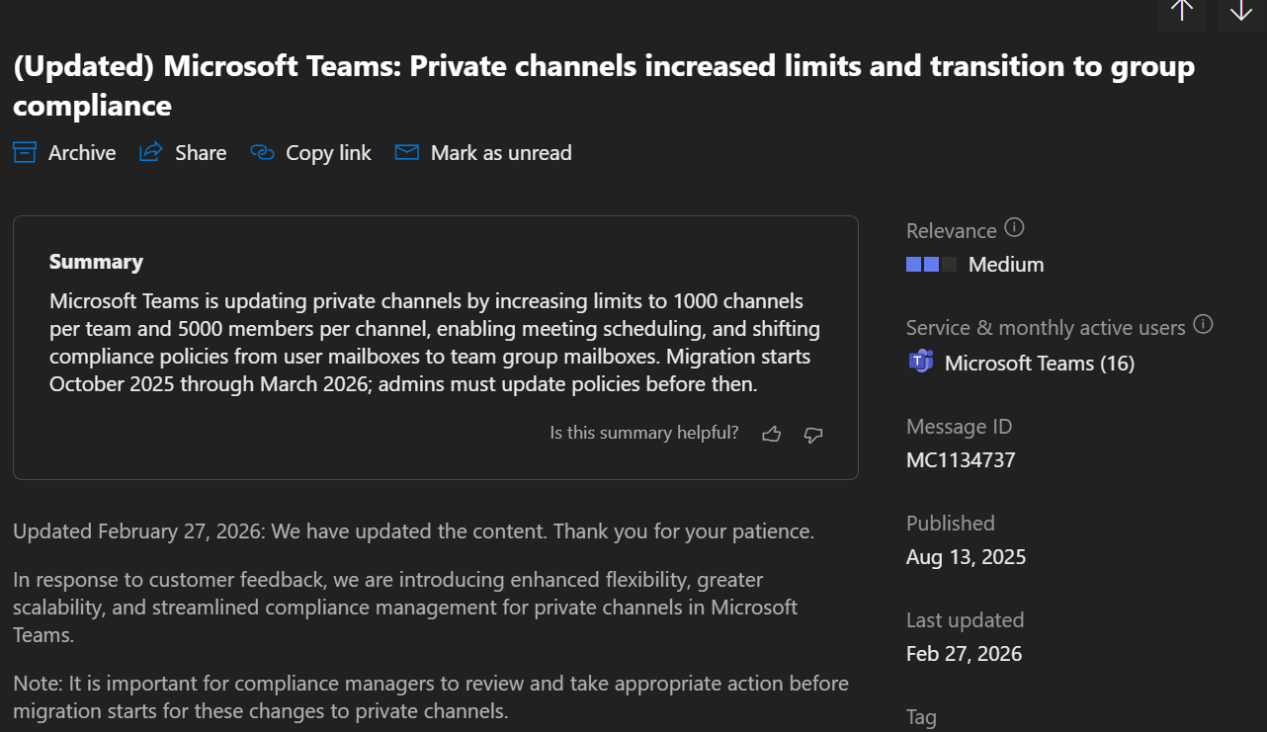Click the Summary heading

point(96,262)
